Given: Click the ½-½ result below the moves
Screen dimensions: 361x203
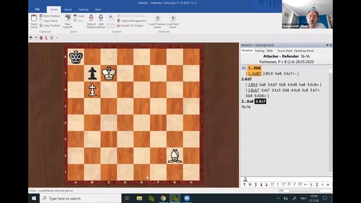Looking at the screenshot, I should [x=246, y=107].
